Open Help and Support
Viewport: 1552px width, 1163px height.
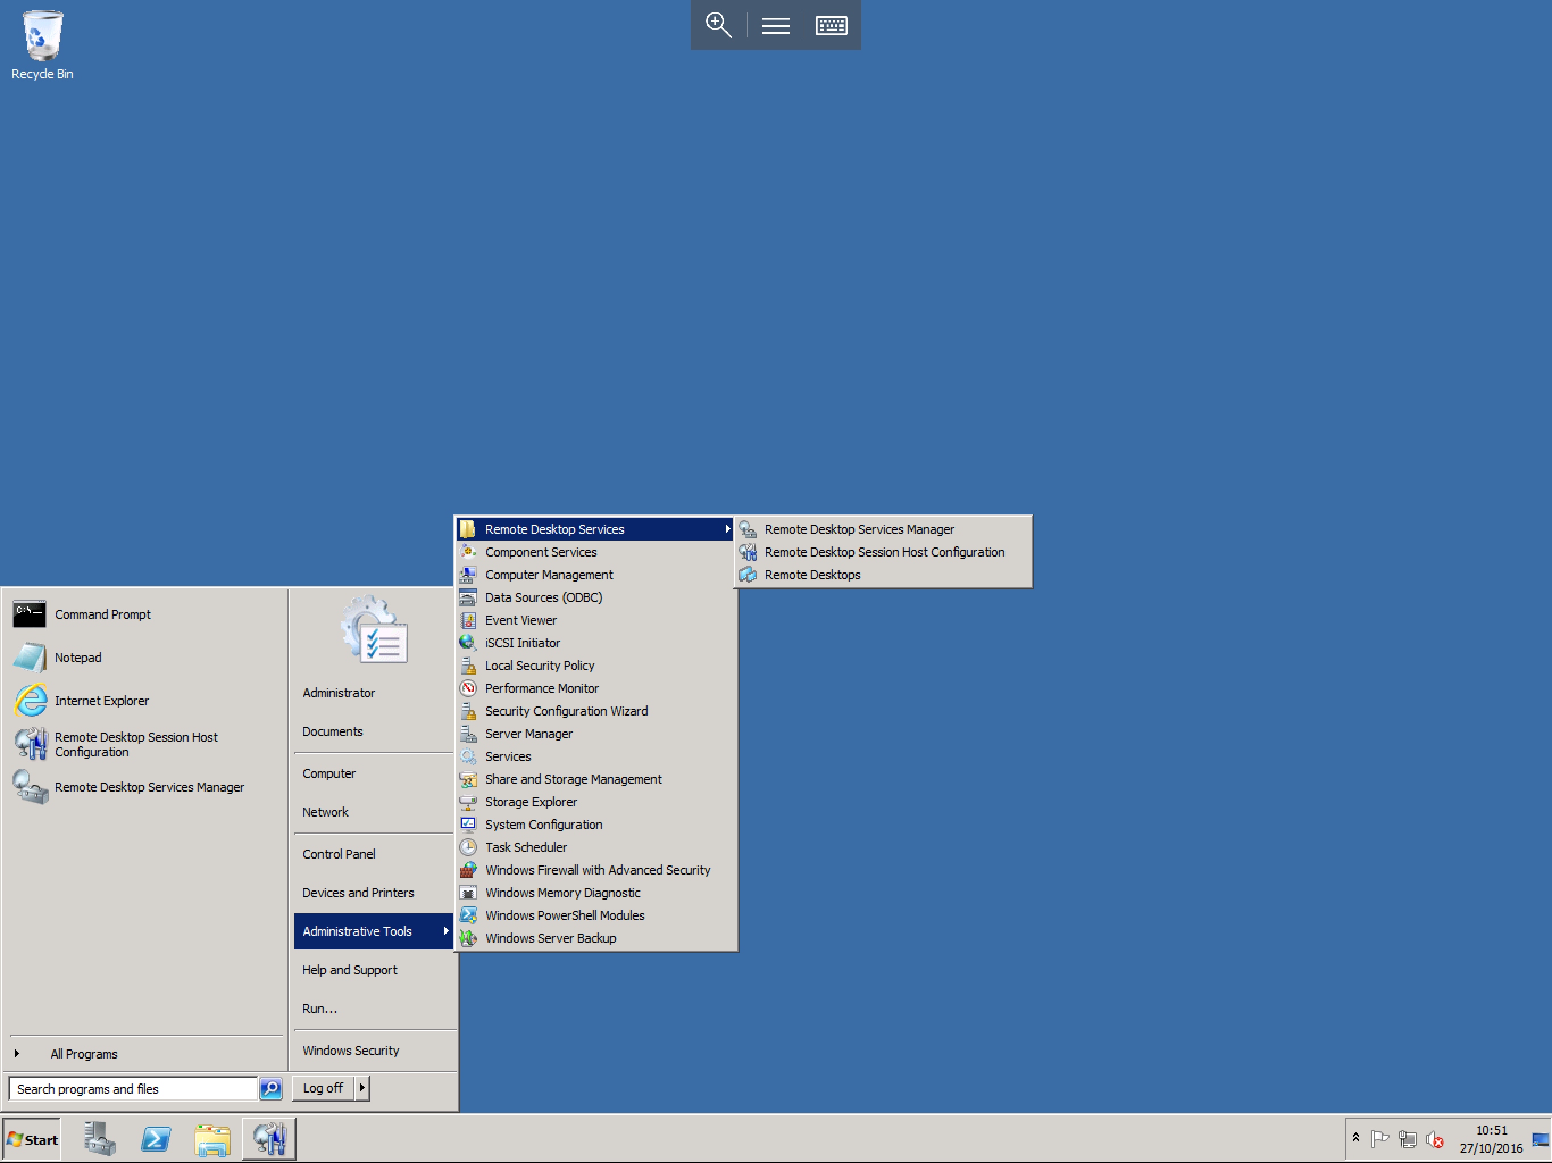374,969
